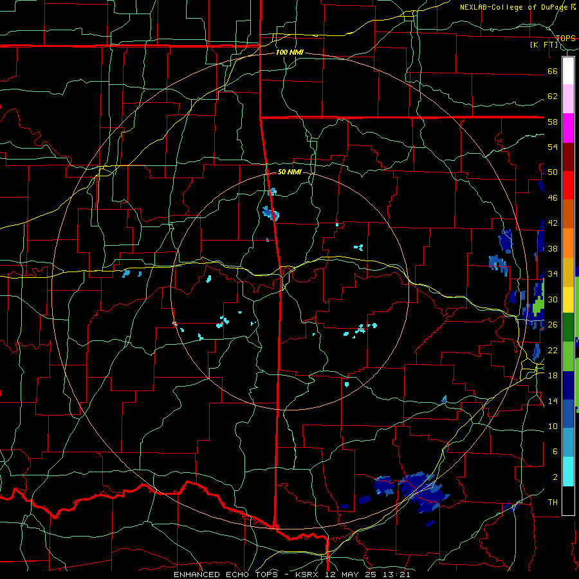
Task: Click the black TH legend band
Action: (568, 501)
